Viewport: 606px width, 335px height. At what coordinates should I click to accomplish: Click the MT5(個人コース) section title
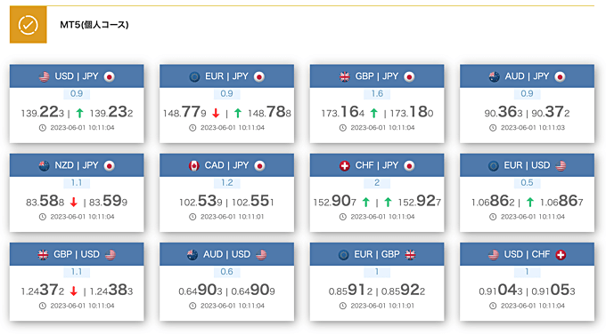coord(94,25)
